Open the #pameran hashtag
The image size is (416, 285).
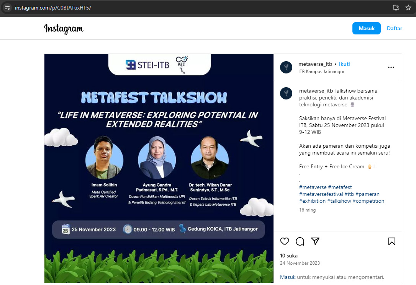[367, 194]
